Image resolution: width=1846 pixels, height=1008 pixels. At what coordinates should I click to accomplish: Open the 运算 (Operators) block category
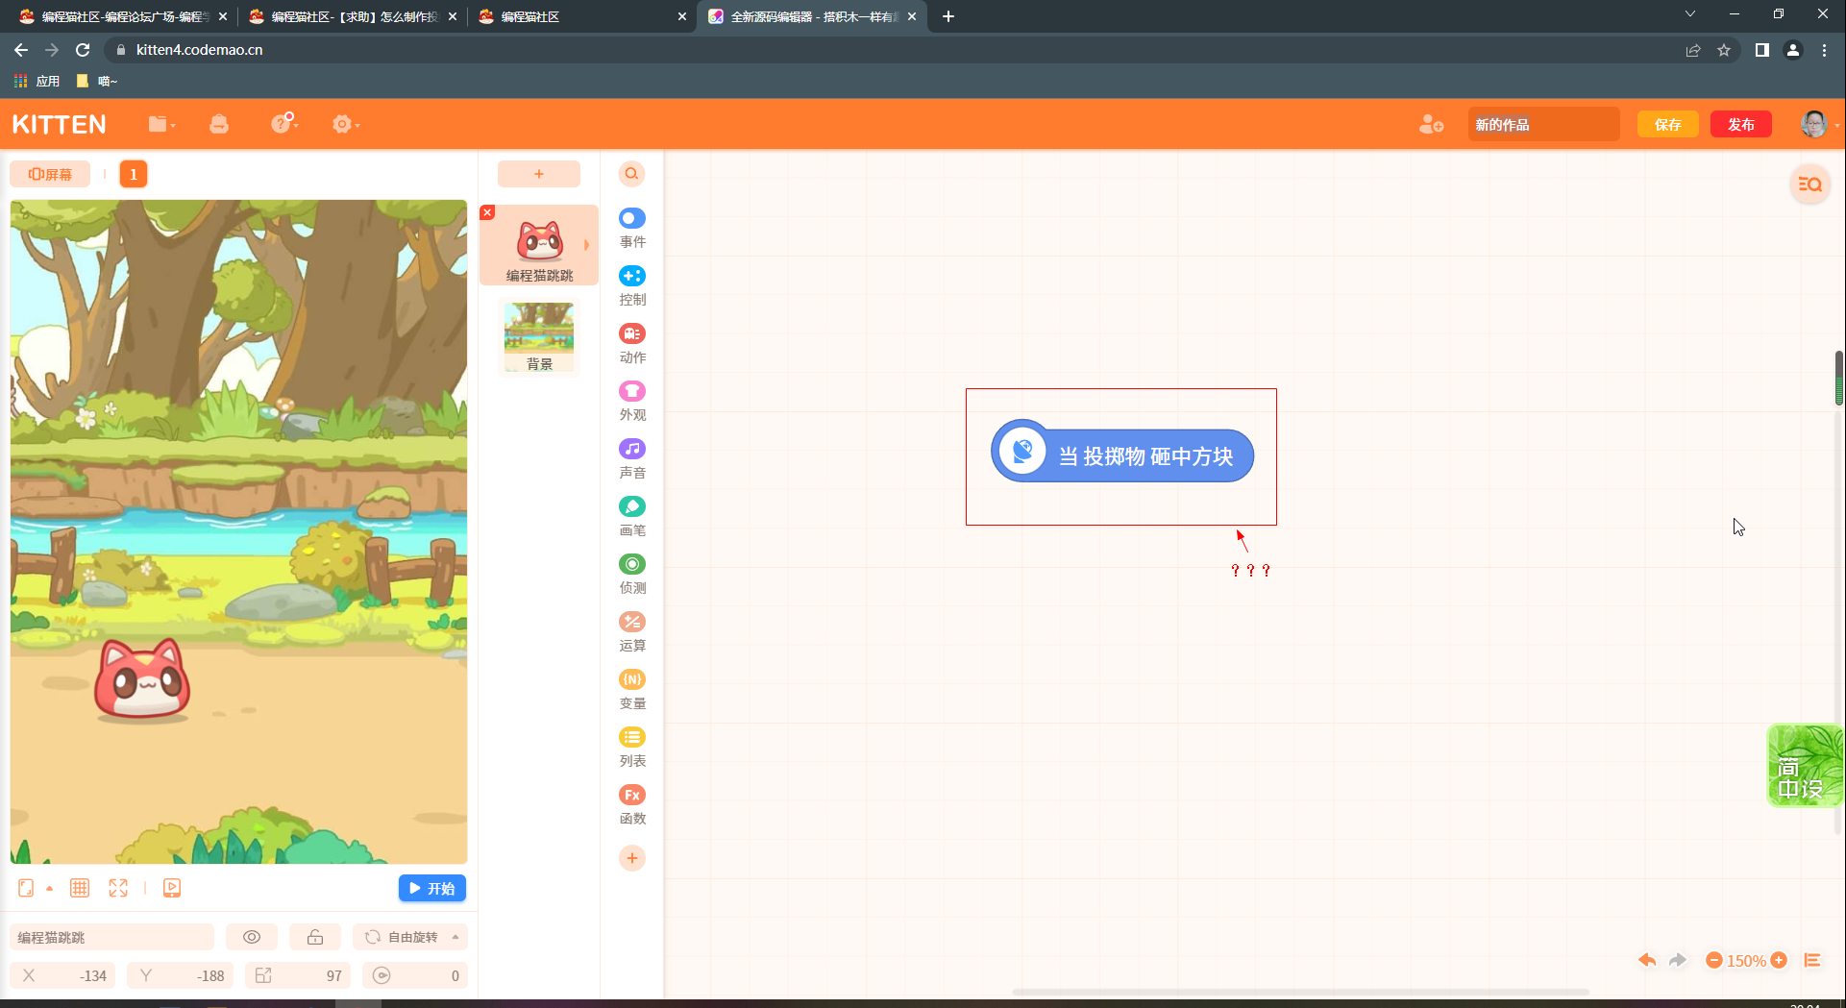[632, 632]
